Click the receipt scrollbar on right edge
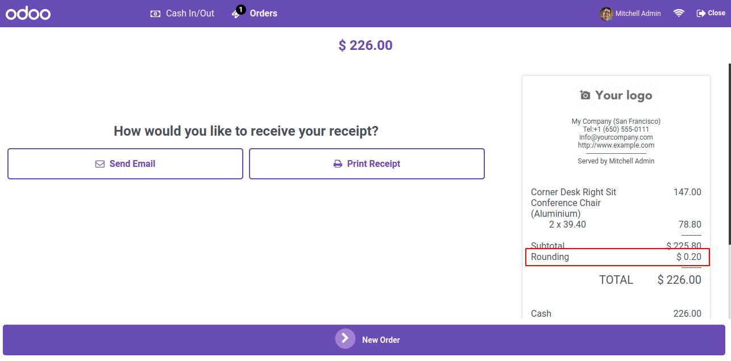The height and width of the screenshot is (361, 731). (x=729, y=191)
